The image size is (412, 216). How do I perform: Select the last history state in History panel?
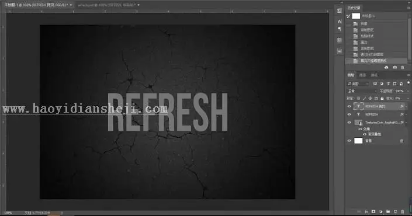[x=376, y=61]
